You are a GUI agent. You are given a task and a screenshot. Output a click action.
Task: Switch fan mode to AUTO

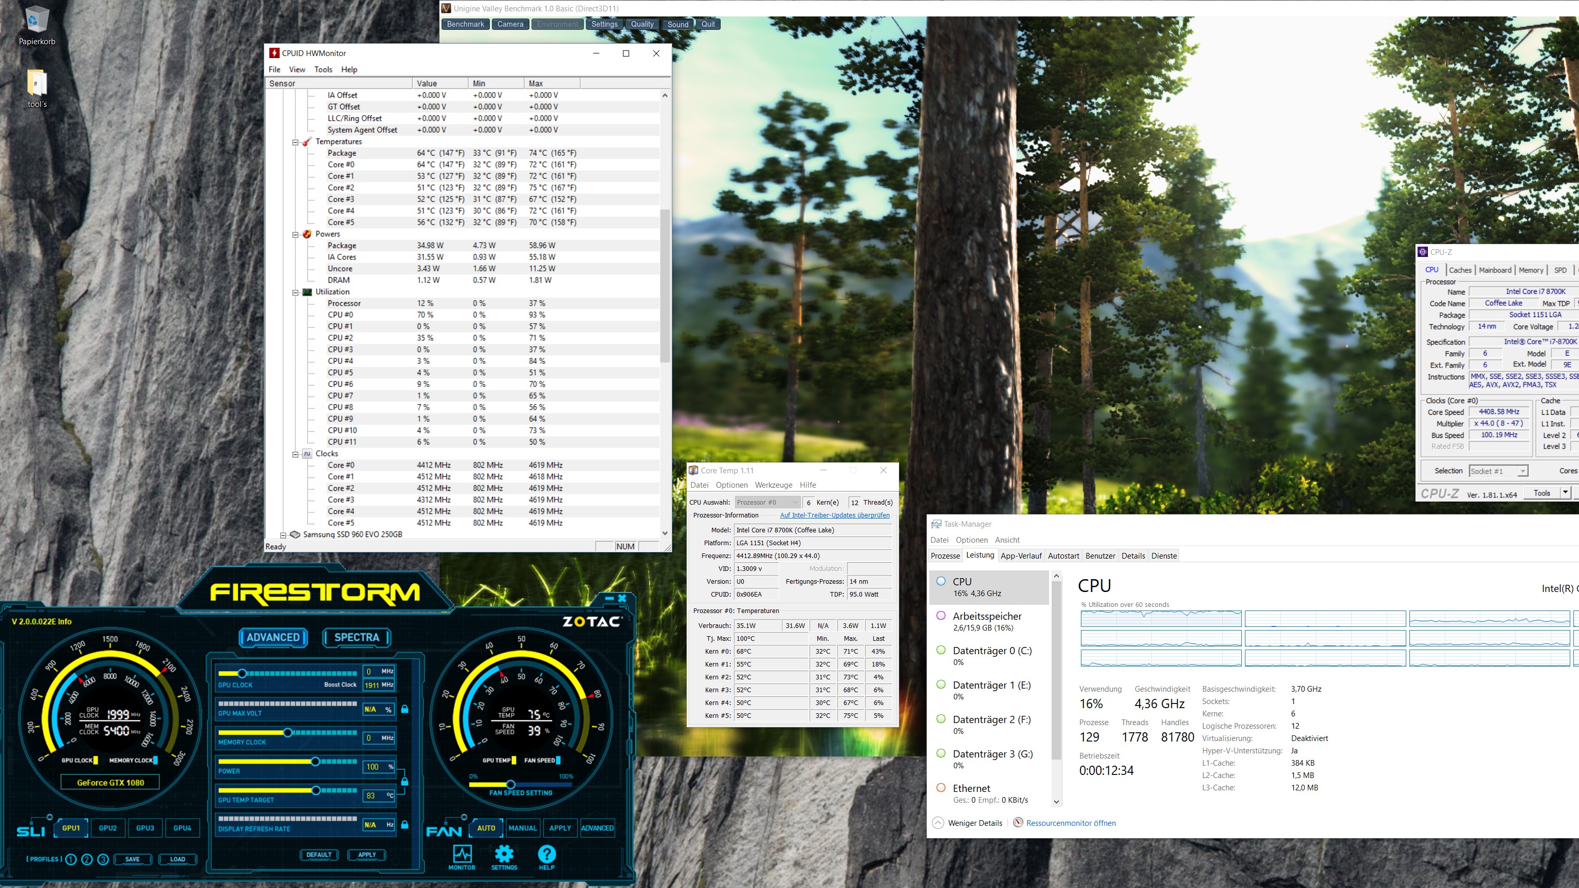[x=486, y=828]
